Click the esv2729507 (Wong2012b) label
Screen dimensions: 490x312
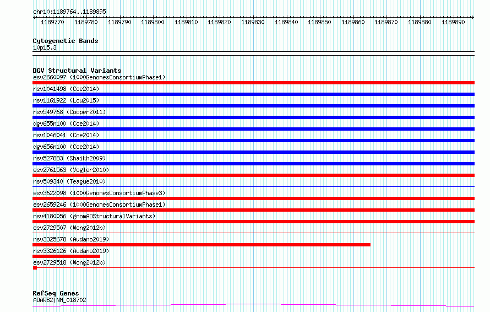69,228
